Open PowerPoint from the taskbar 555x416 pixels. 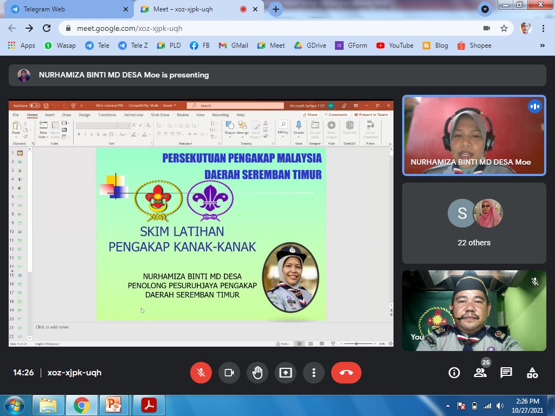[x=114, y=405]
